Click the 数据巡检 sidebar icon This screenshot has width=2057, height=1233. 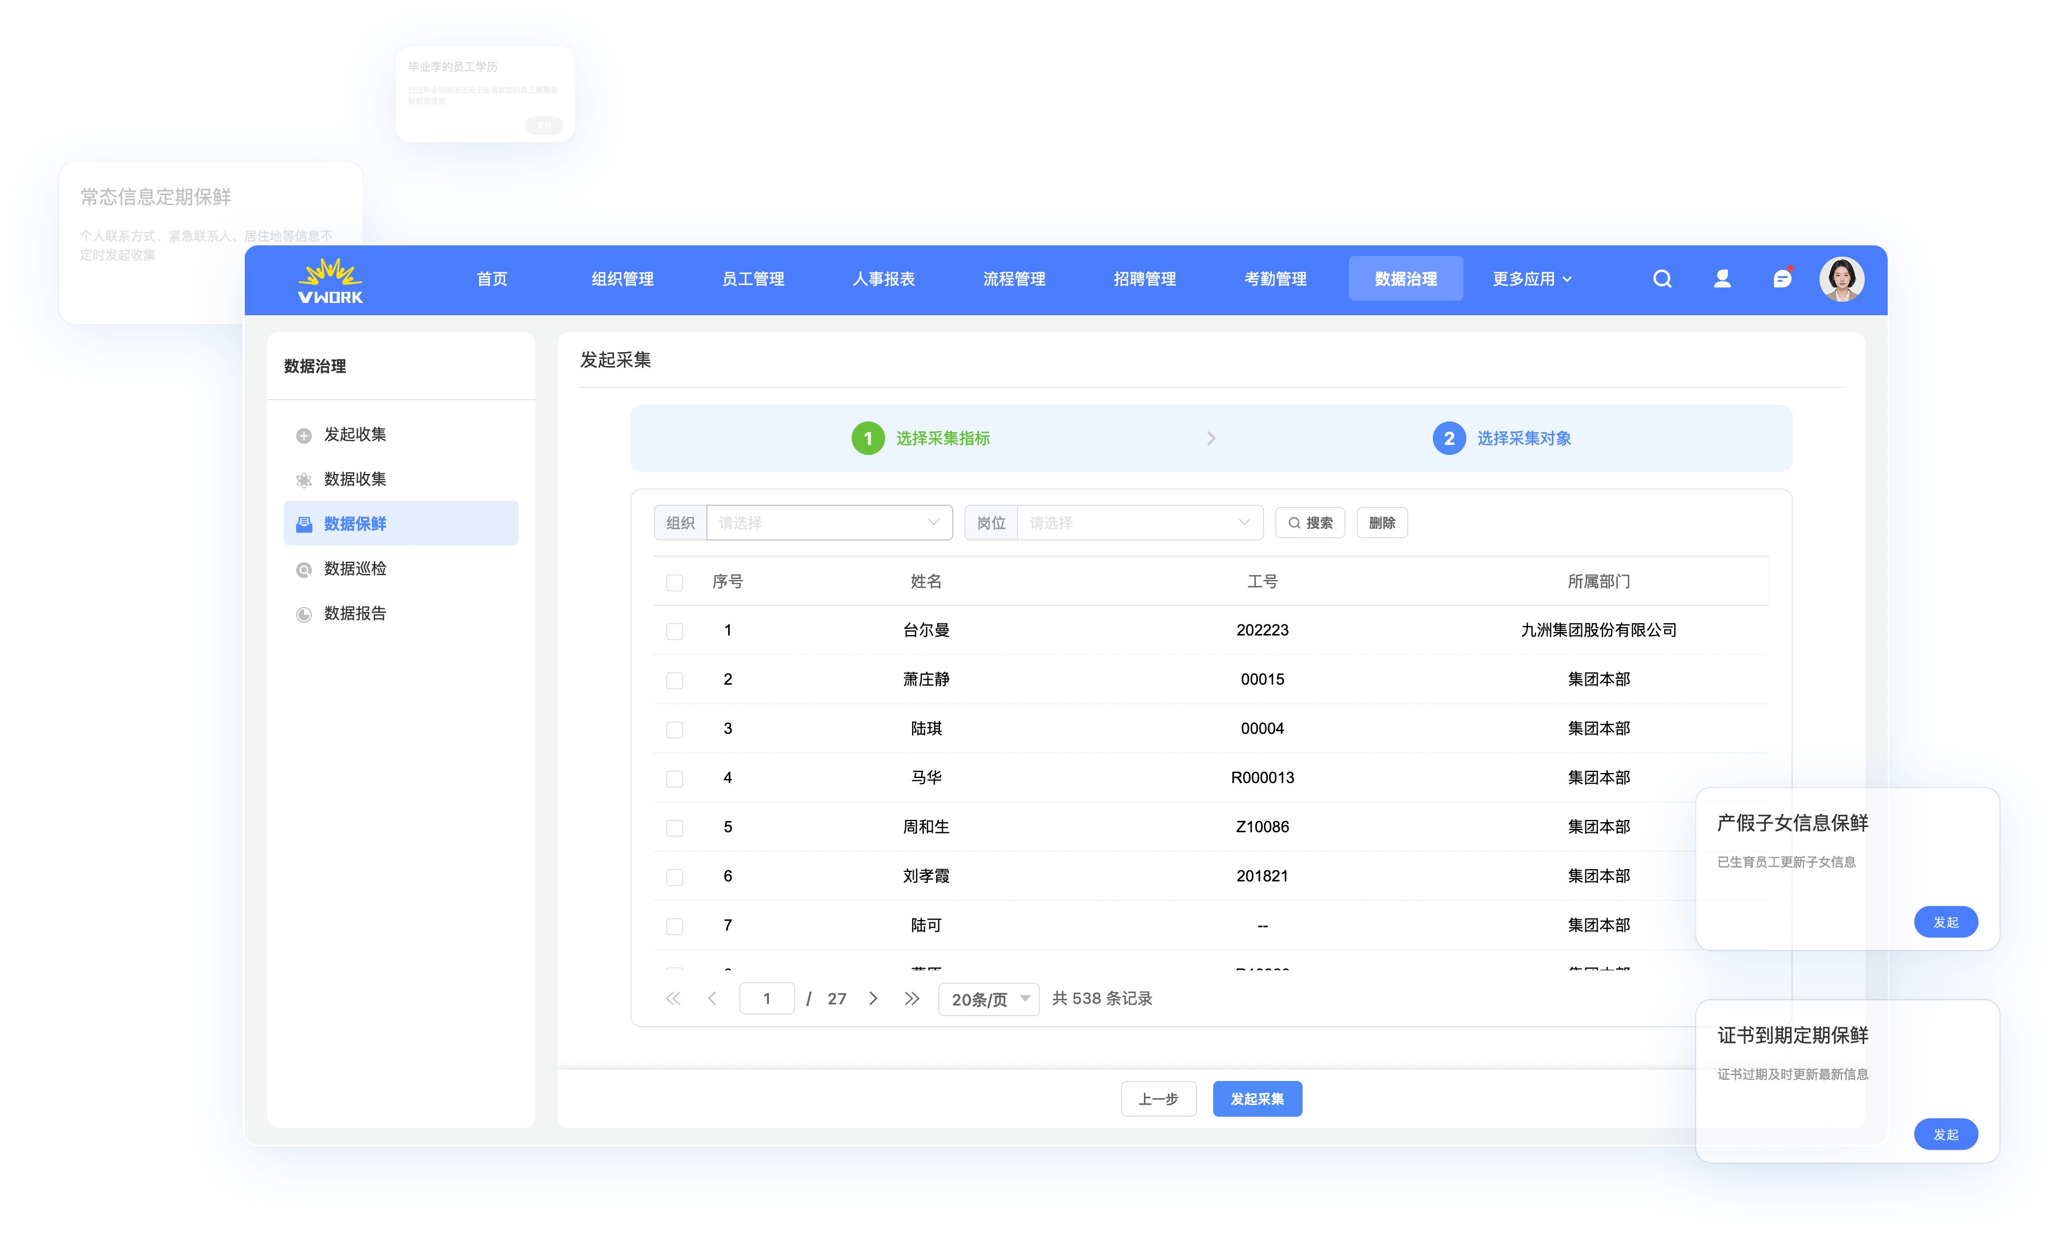(304, 570)
